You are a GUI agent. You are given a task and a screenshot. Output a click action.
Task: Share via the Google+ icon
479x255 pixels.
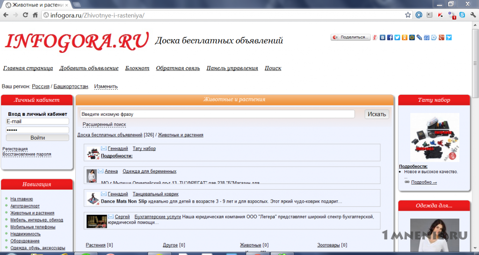pyautogui.click(x=442, y=37)
